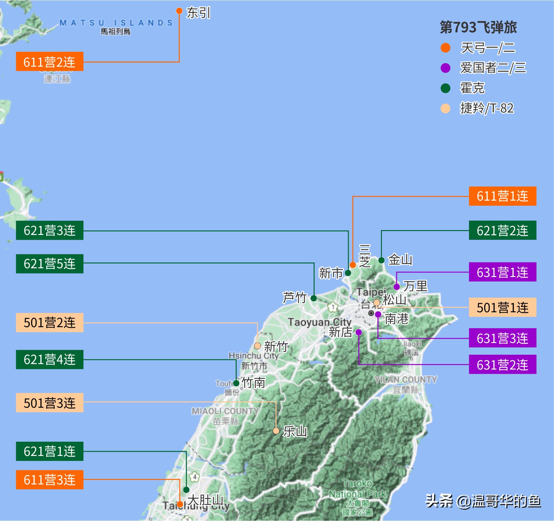Click the purple 万里 marker
The image size is (554, 521).
click(396, 286)
